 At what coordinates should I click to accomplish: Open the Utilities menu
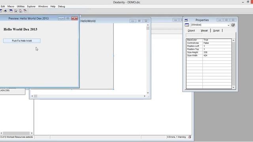(21, 6)
